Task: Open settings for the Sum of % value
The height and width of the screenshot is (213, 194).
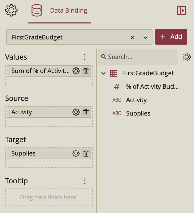Action: click(x=76, y=71)
